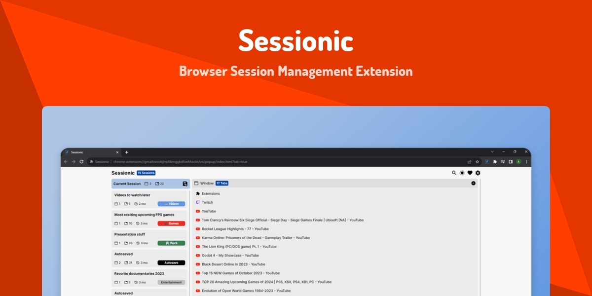Screen dimensions: 592x296
Task: Click the gray Entertainment tag
Action: click(x=171, y=282)
